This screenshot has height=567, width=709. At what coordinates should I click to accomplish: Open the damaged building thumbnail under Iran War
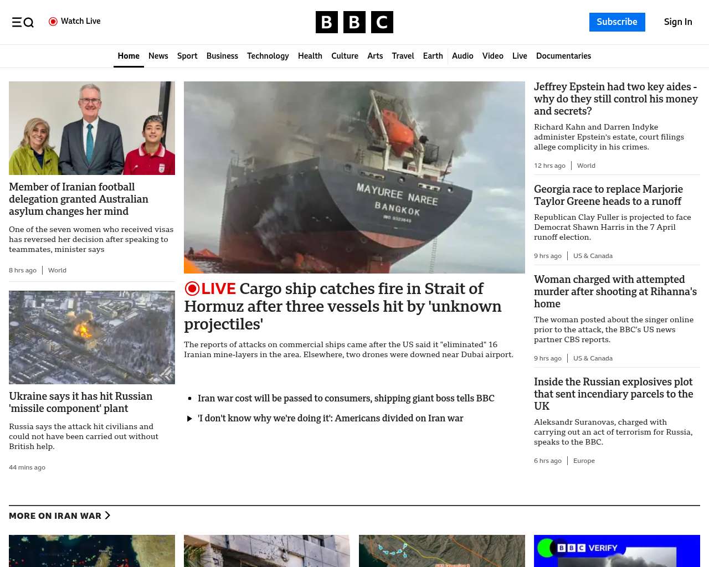pyautogui.click(x=267, y=551)
